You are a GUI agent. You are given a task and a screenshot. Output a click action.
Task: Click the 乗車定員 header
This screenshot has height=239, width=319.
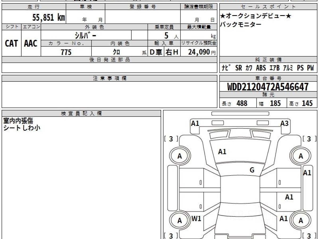(x=164, y=27)
